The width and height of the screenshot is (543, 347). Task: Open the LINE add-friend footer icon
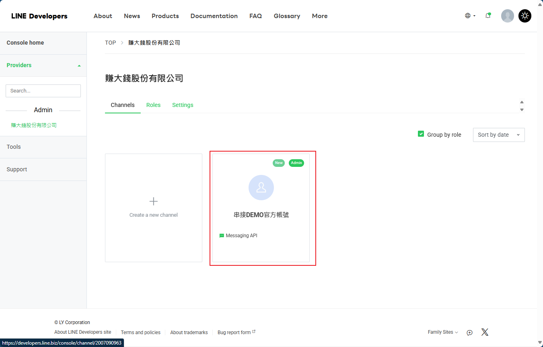tap(469, 333)
